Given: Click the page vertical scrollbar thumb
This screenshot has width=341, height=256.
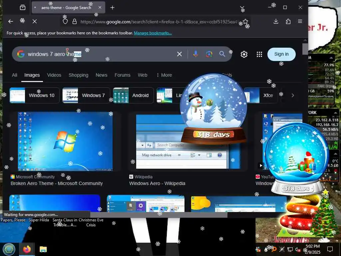Looking at the screenshot, I should coord(305,49).
